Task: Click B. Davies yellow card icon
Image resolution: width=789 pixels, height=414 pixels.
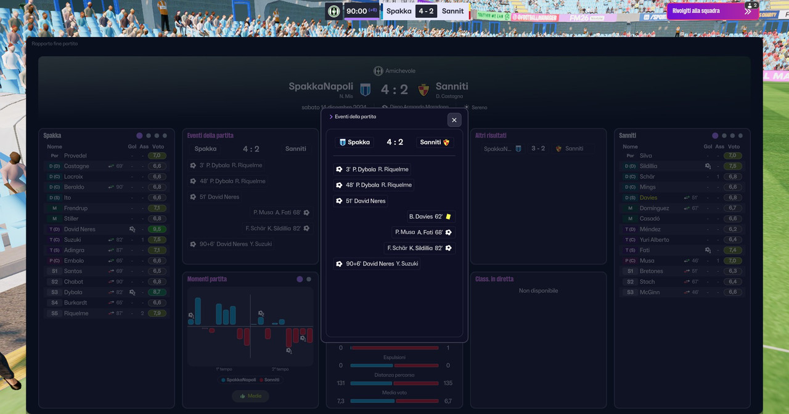Action: tap(448, 217)
